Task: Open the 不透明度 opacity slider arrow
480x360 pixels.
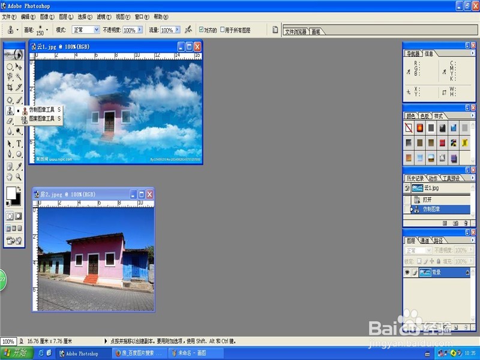Action: (140, 29)
